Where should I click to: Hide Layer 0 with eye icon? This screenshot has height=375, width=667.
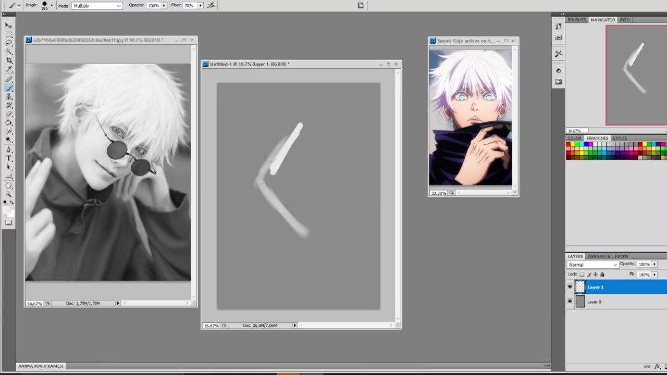570,302
